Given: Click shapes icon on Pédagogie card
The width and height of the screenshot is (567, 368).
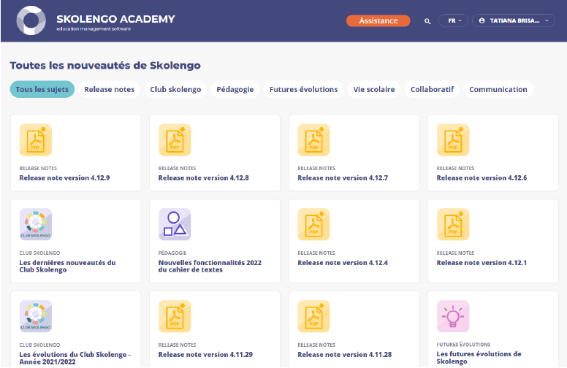Looking at the screenshot, I should tap(175, 224).
